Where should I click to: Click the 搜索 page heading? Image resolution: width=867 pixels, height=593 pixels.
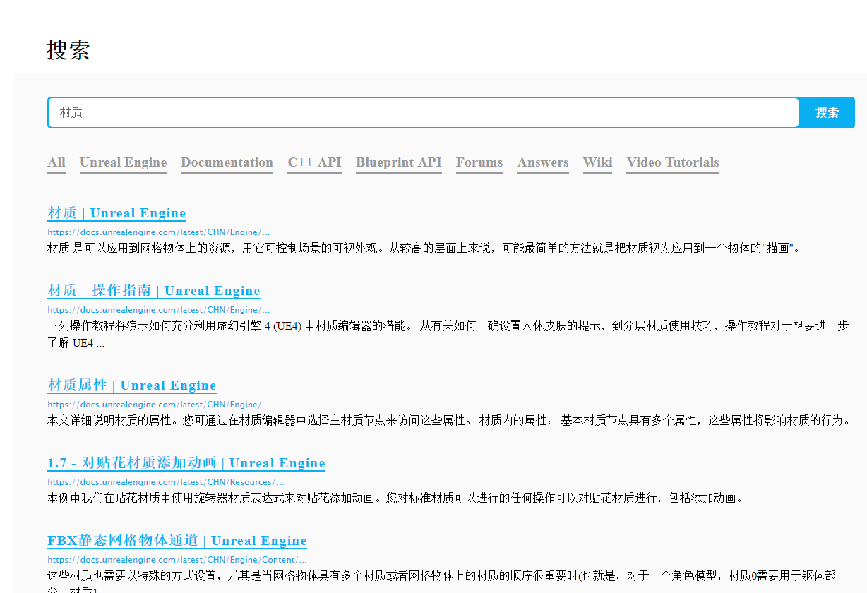tap(68, 50)
